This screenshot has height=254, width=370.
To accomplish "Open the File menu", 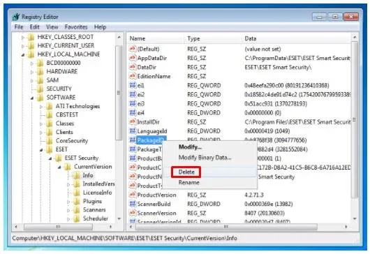I will click(19, 27).
